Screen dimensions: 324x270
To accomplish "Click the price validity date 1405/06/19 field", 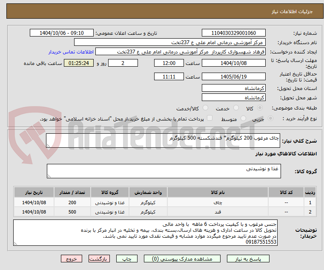I will click(x=233, y=77).
